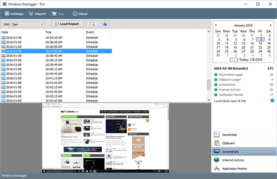The height and width of the screenshot is (179, 277).
Task: Open the Clipboard section
Action: click(244, 143)
